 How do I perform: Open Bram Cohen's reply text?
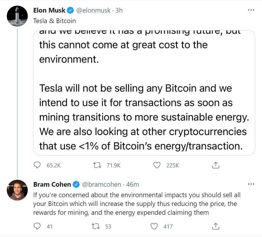tap(137, 204)
